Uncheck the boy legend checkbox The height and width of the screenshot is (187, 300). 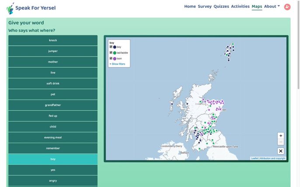pos(111,47)
